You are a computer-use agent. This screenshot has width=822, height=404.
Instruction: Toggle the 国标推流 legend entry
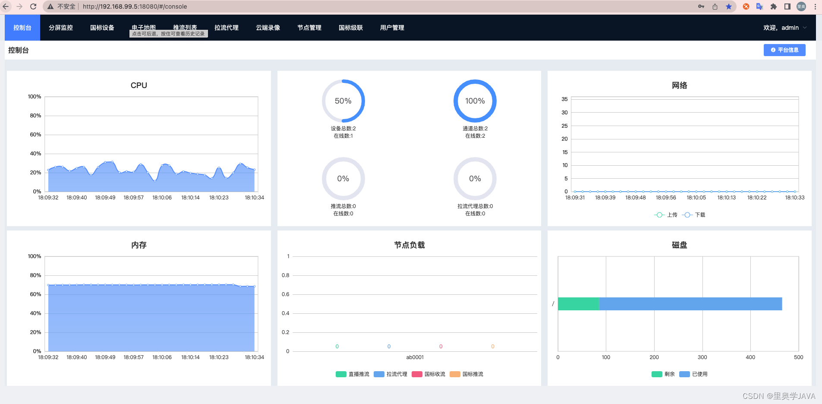pos(466,374)
